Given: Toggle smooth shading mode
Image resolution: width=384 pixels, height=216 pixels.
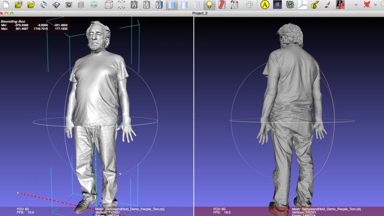Looking at the screenshot, I should 184,5.
